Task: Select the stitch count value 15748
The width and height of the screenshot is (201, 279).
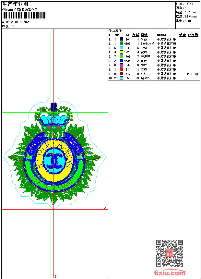Action: pyautogui.click(x=189, y=4)
